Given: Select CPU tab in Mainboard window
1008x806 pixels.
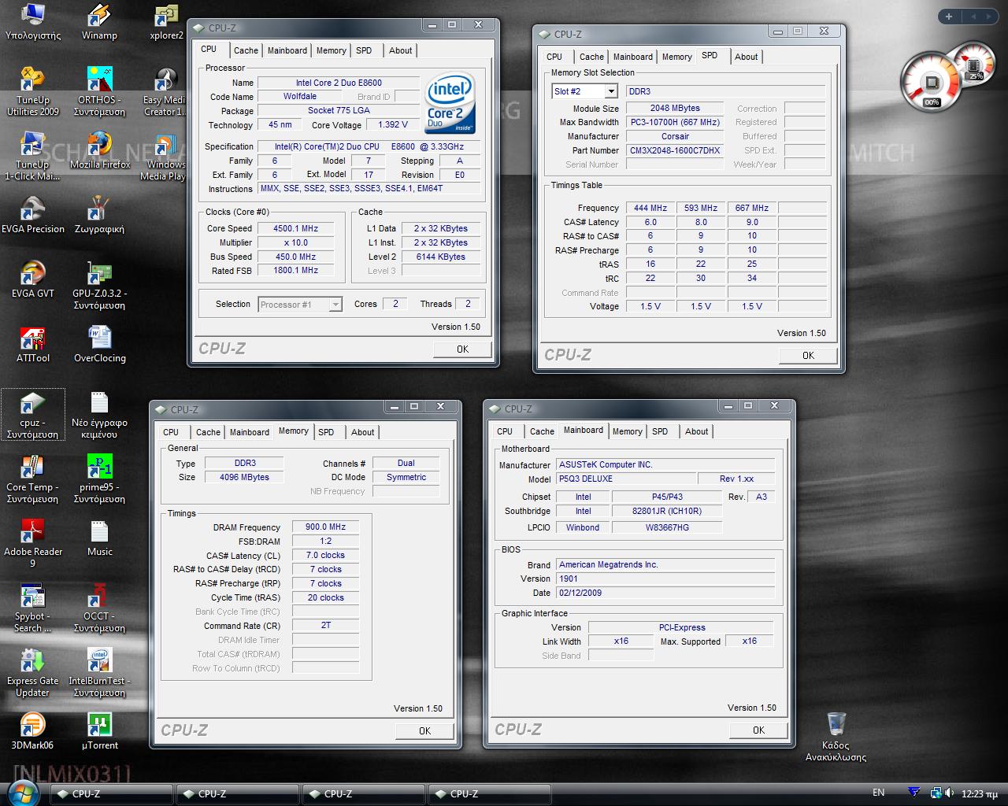Looking at the screenshot, I should 505,431.
